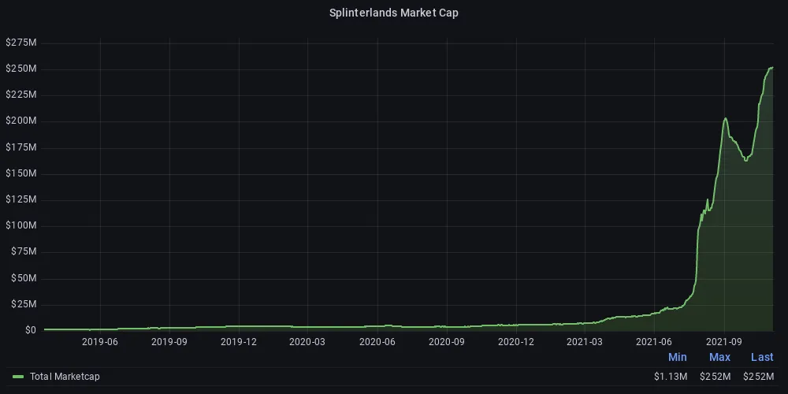Click the $150M y-axis label
788x394 pixels.
tap(21, 173)
